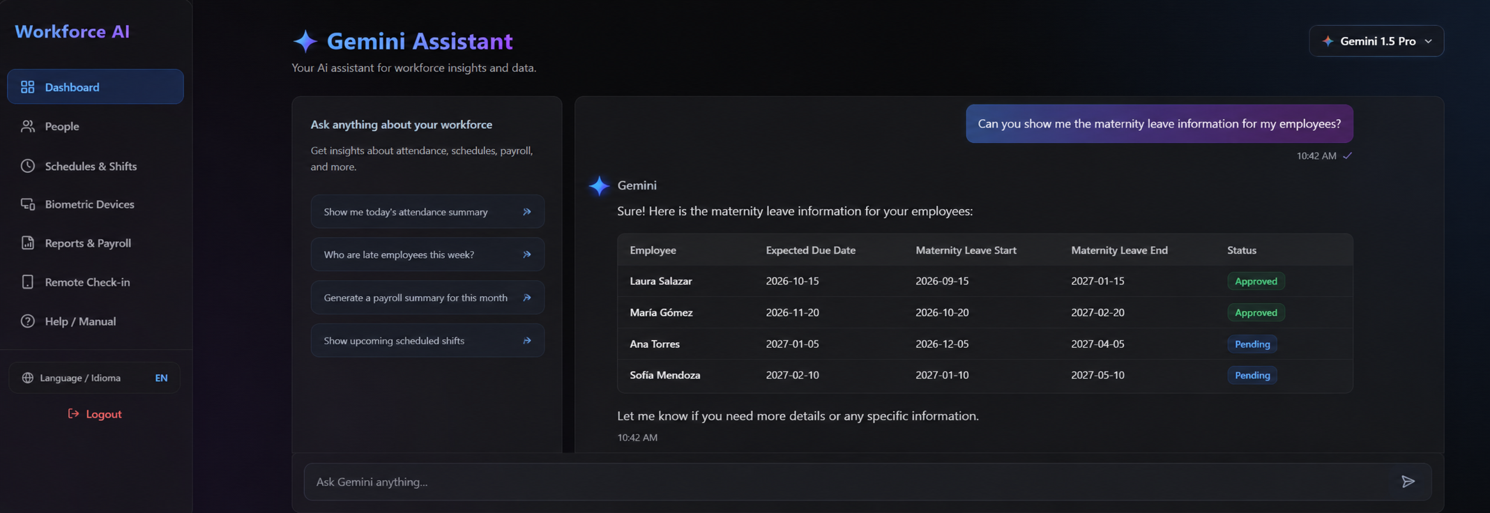Viewport: 1490px width, 513px height.
Task: Pick "Generate a payroll summary for this month"
Action: (427, 298)
